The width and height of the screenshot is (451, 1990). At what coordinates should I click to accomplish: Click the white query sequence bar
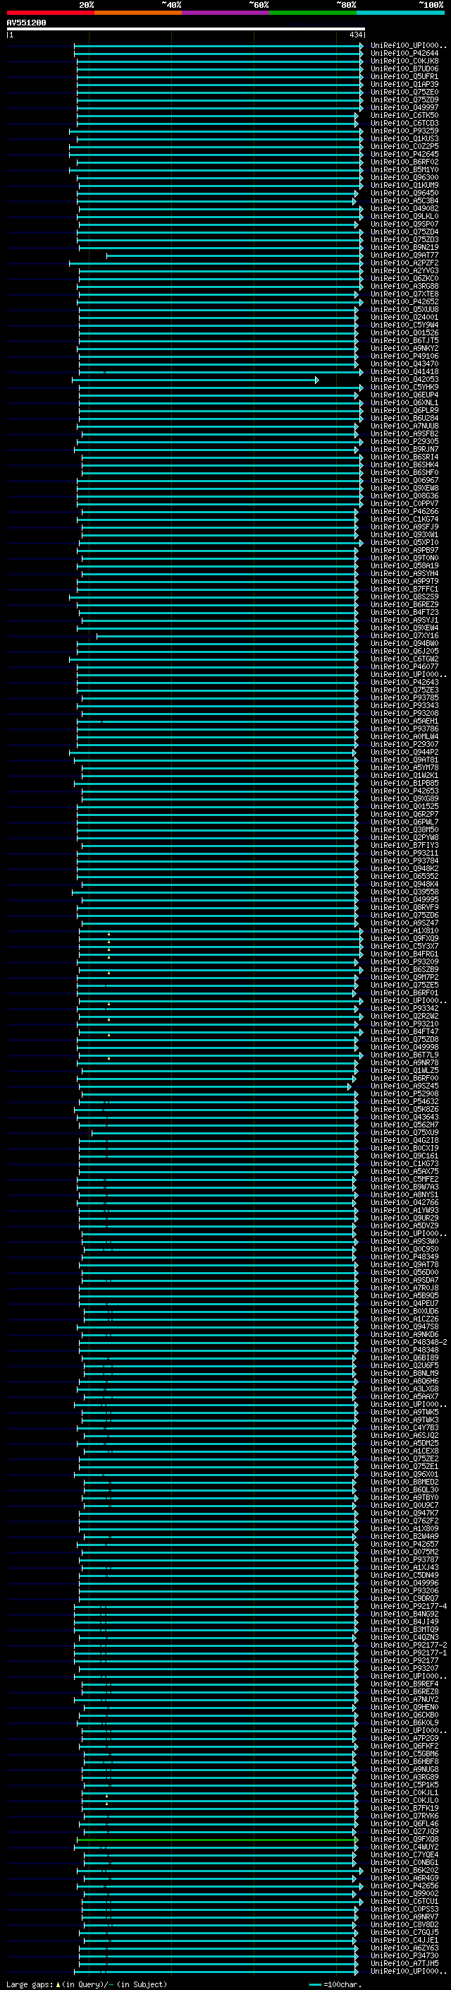pos(186,30)
